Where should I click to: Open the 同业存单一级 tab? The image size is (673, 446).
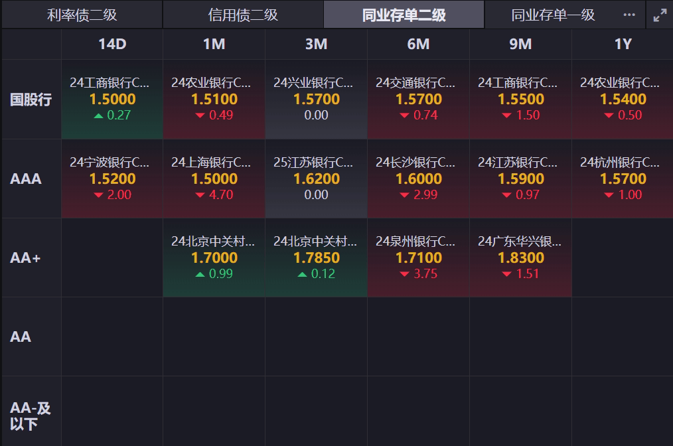553,15
